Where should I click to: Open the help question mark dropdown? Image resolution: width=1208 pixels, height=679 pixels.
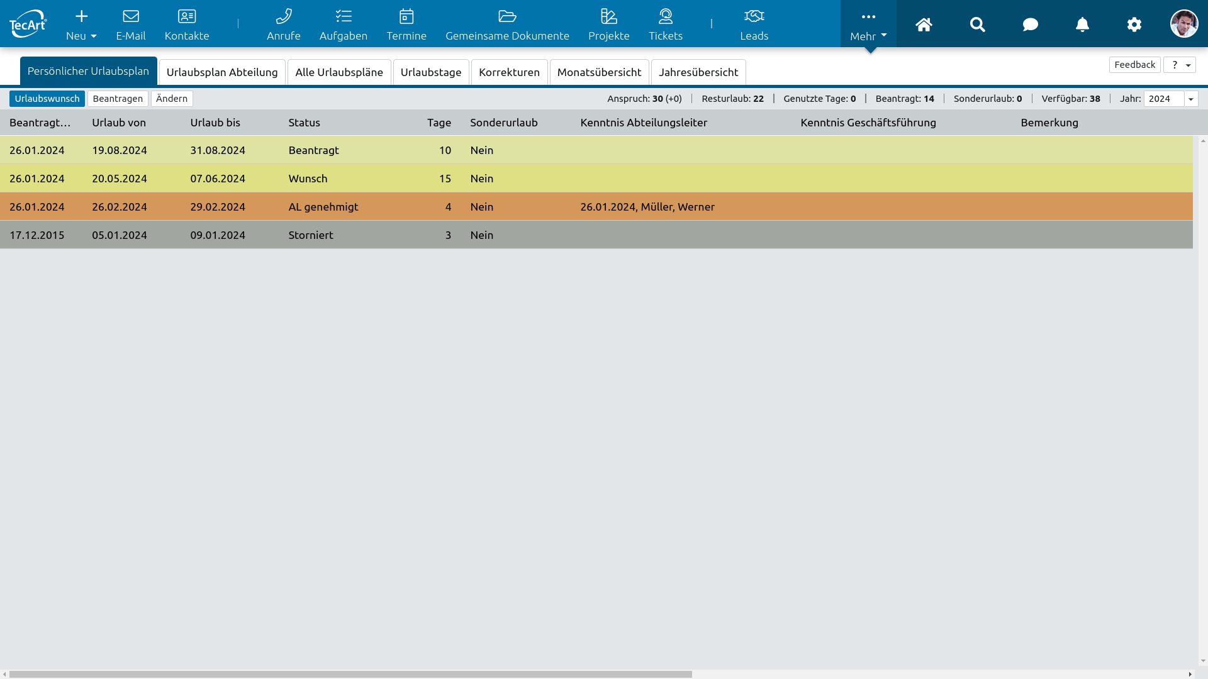click(1179, 65)
